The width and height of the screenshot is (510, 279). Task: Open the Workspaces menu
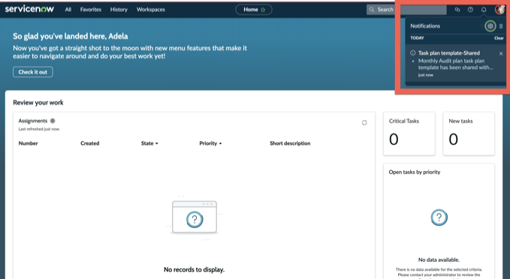[x=150, y=10]
